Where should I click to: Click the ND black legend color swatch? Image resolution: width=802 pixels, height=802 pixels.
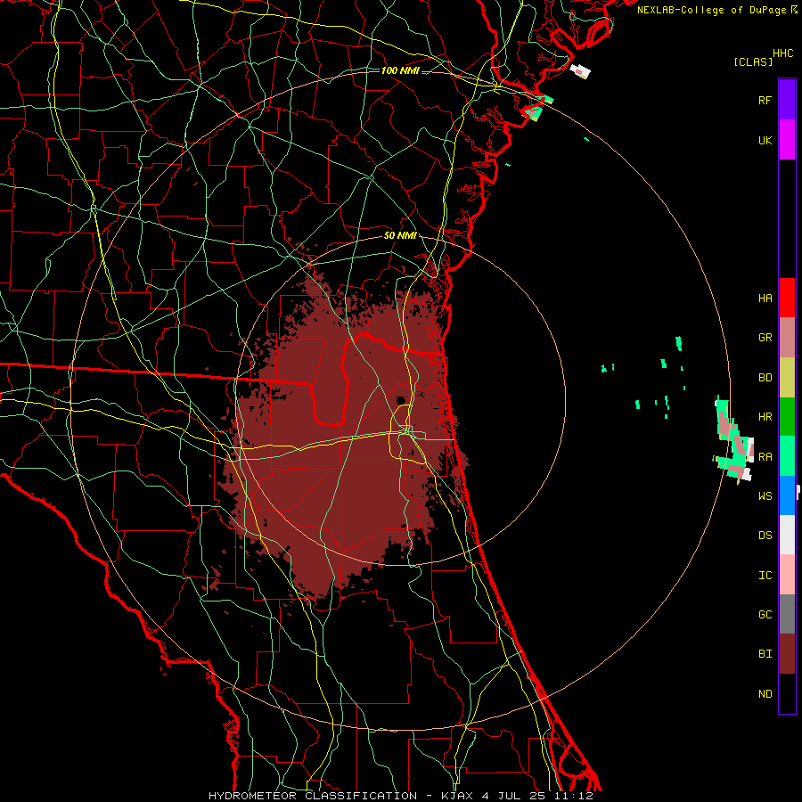[787, 693]
